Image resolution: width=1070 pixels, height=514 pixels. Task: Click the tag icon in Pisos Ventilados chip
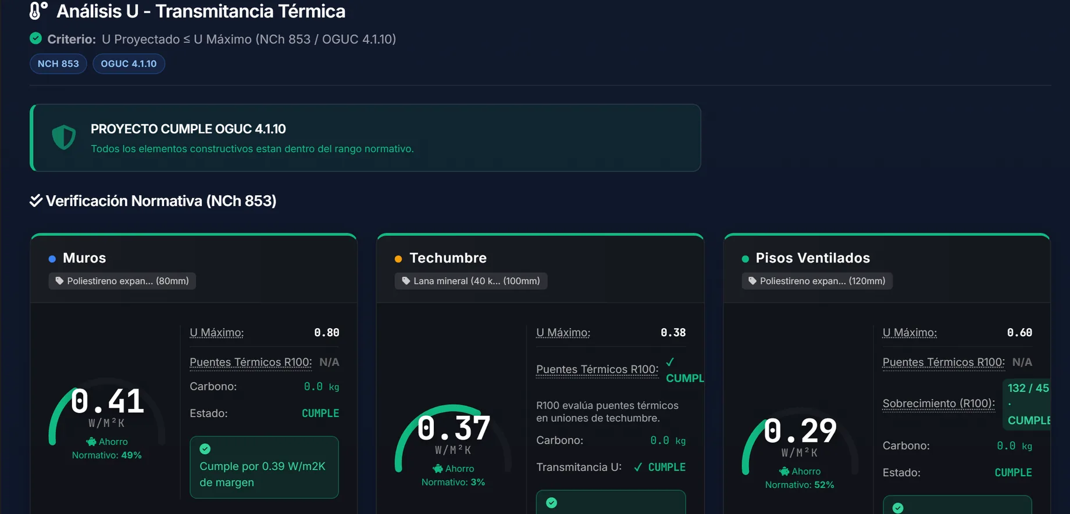[752, 281]
